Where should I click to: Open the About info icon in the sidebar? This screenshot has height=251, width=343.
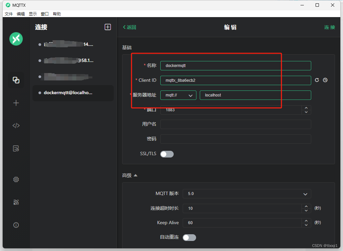[x=16, y=225]
